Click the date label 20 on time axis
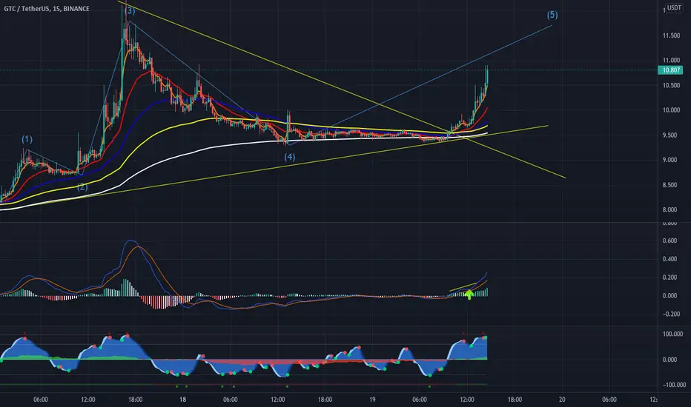This screenshot has width=691, height=407. (562, 400)
